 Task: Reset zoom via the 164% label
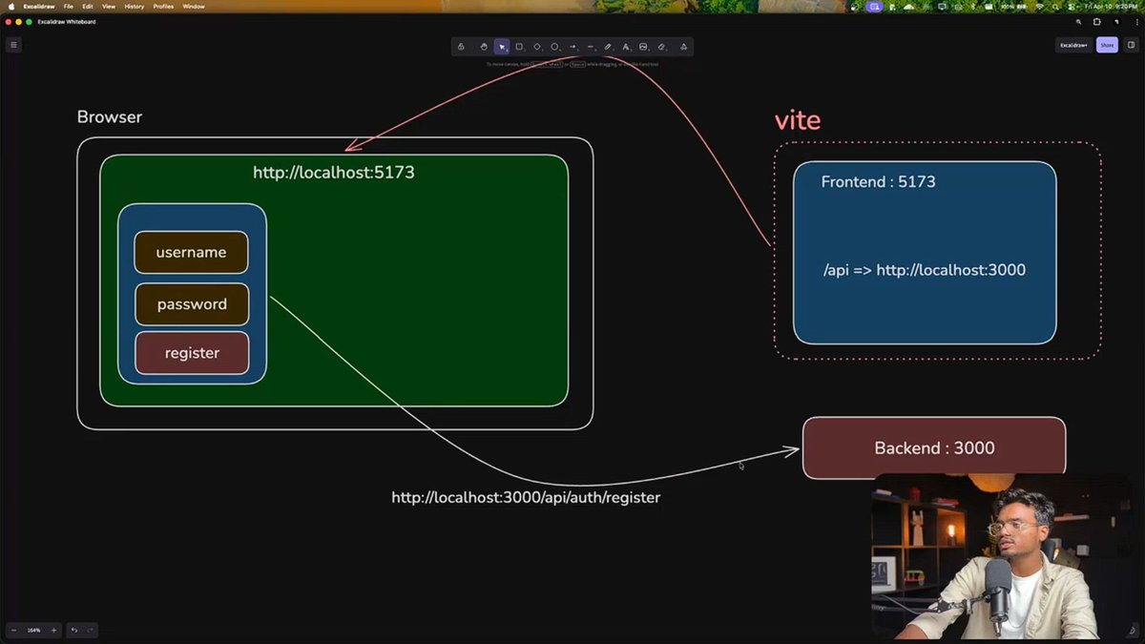[33, 631]
